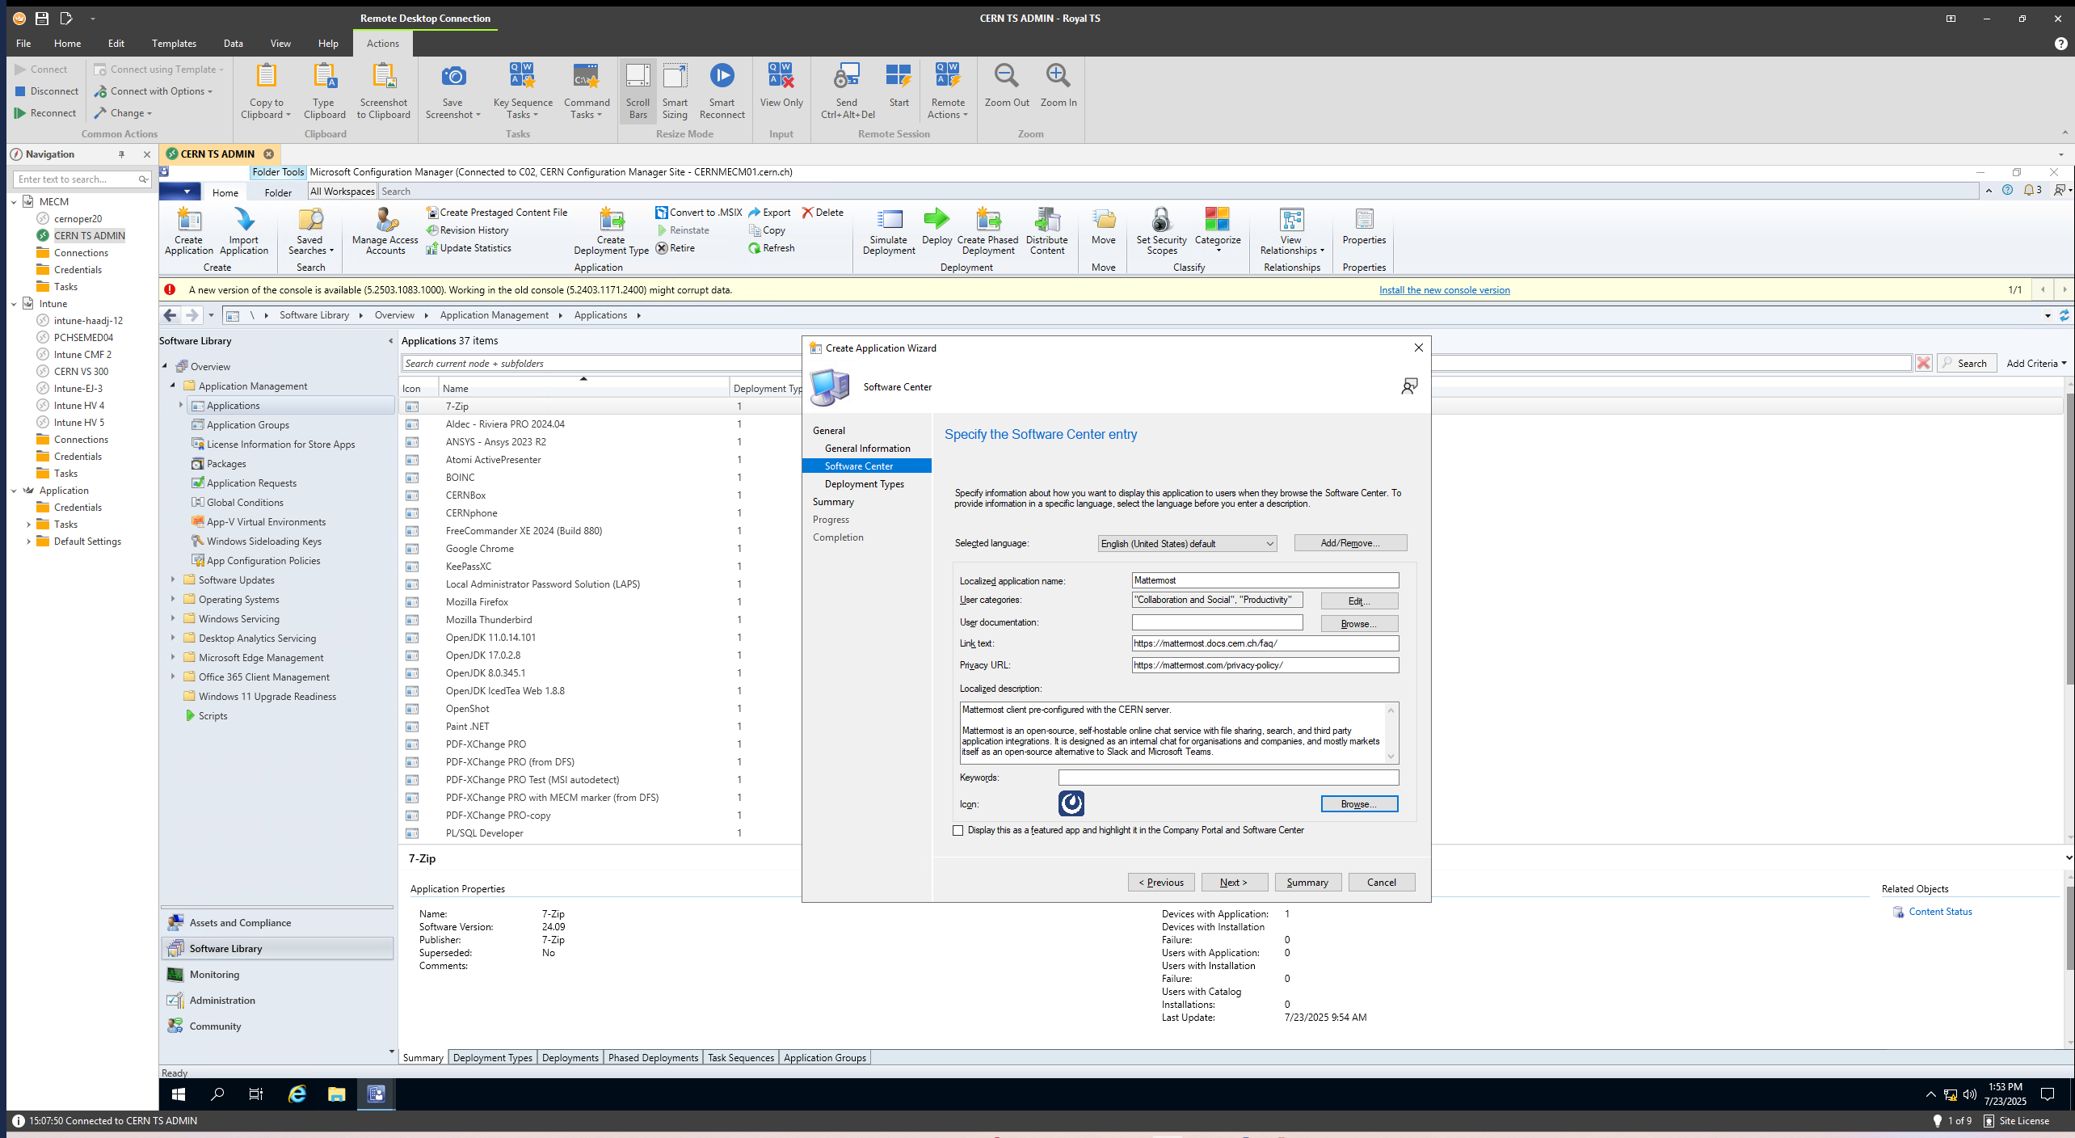The height and width of the screenshot is (1138, 2075).
Task: Open the Saved Searches dropdown
Action: (x=310, y=231)
